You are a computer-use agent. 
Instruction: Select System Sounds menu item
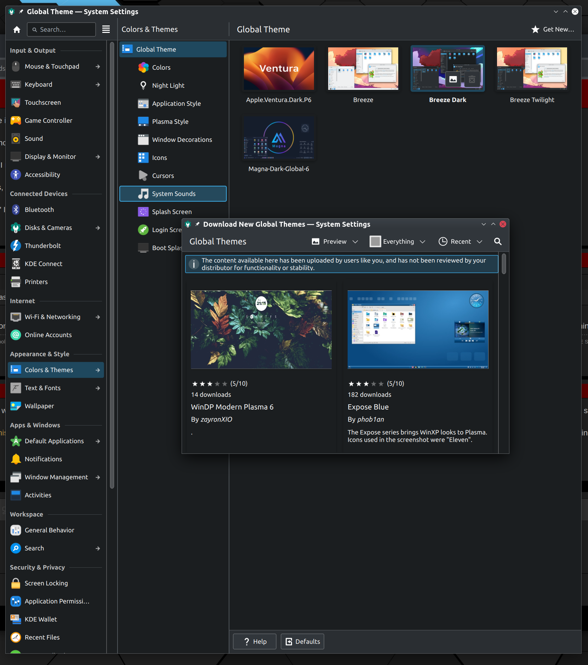coord(173,194)
